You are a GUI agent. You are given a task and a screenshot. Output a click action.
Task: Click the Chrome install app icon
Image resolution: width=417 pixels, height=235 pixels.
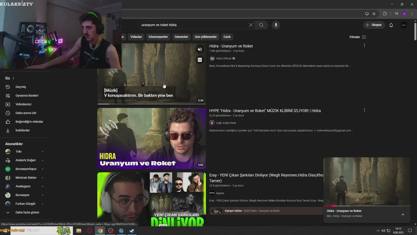tap(367, 14)
